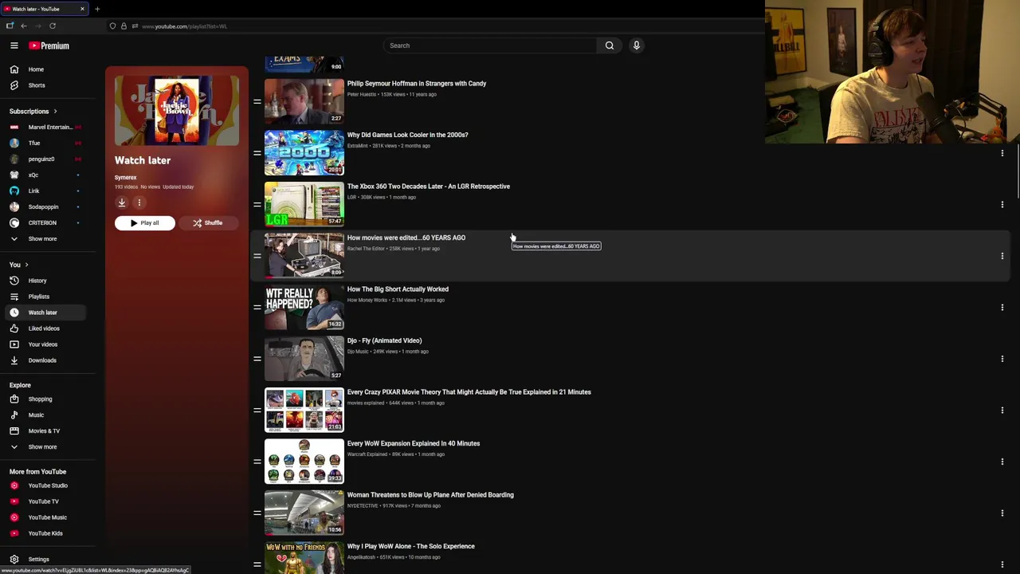Open How The Big Short Worked

point(398,289)
